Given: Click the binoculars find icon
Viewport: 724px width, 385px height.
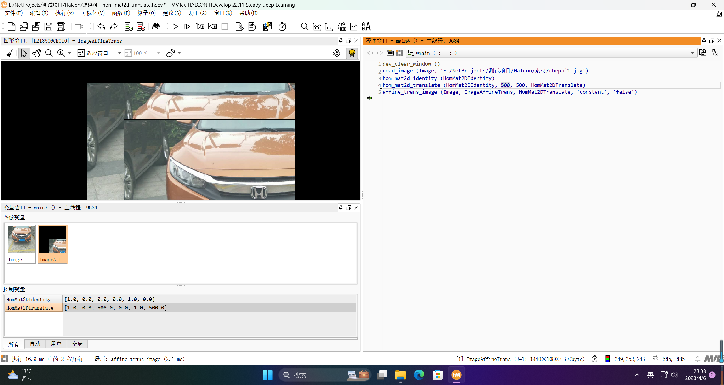Looking at the screenshot, I should coord(156,27).
